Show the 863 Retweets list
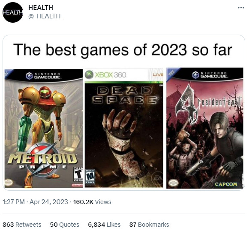249x231 pixels. click(22, 225)
